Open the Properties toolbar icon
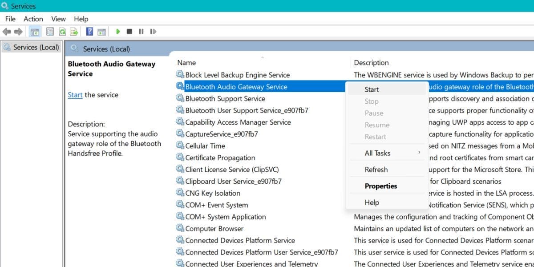This screenshot has height=267, width=534. (50, 32)
